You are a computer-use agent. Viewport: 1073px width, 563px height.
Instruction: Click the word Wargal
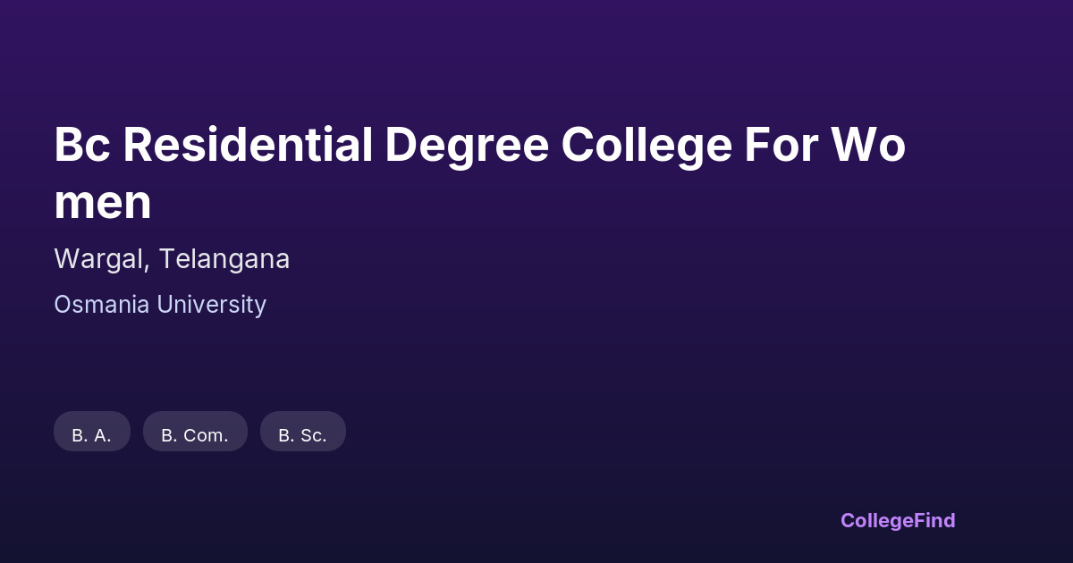pos(101,259)
